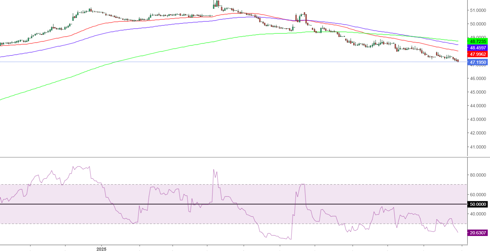
Task: Select the purple 48.4597 price label
Action: point(477,48)
